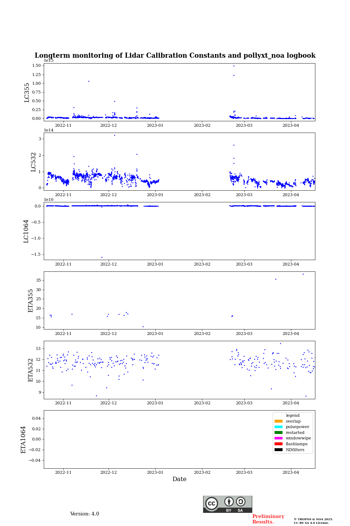The image size is (350, 526).
Task: Click the 'windowwipe' legend label
Action: point(298,438)
